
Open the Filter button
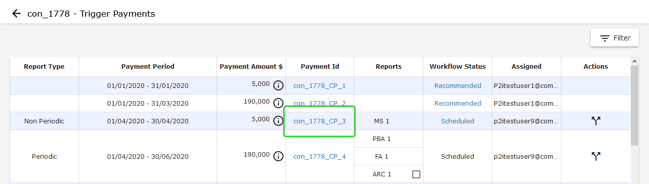(x=615, y=38)
